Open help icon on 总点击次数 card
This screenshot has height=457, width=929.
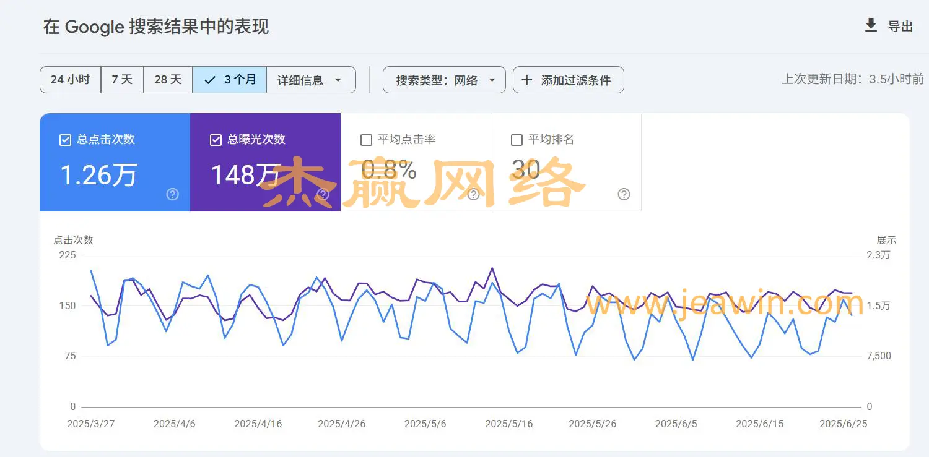pos(173,194)
